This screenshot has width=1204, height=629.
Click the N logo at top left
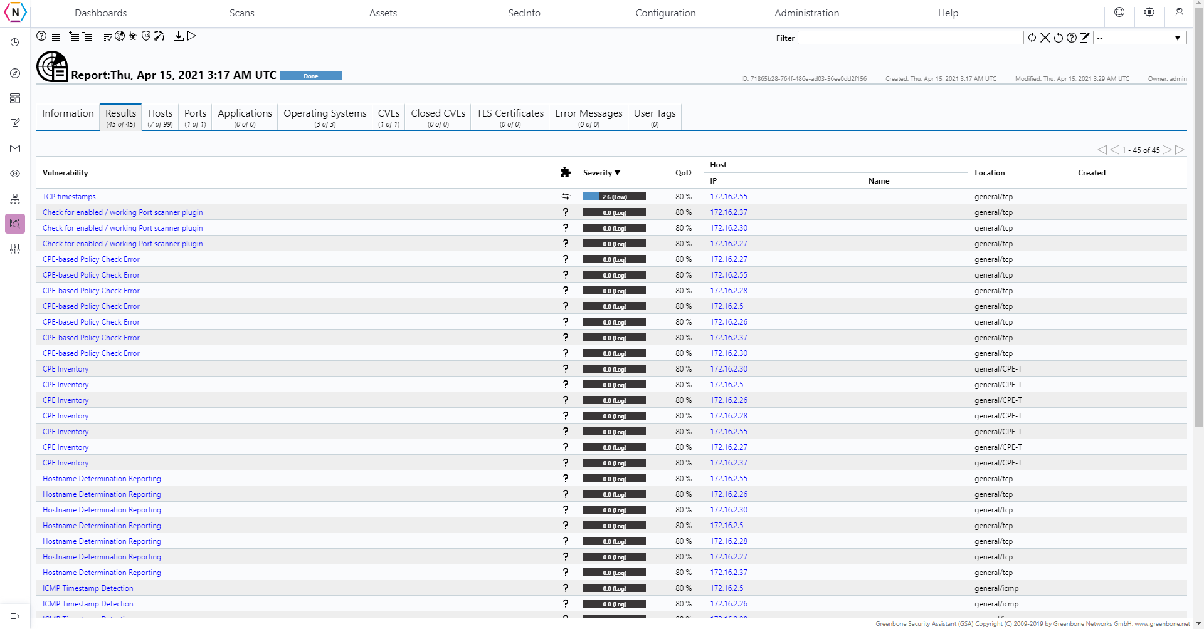pos(15,13)
